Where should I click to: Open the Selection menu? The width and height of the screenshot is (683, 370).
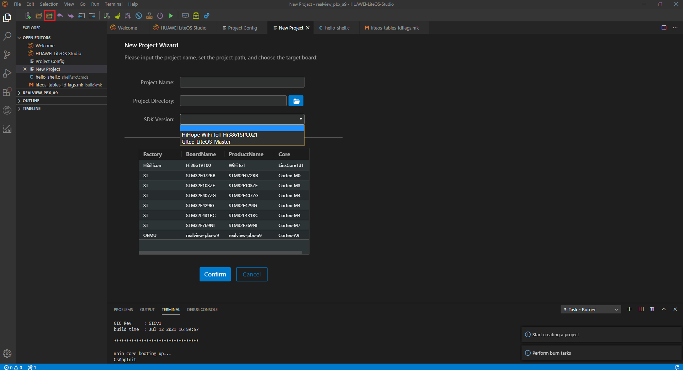(x=49, y=4)
